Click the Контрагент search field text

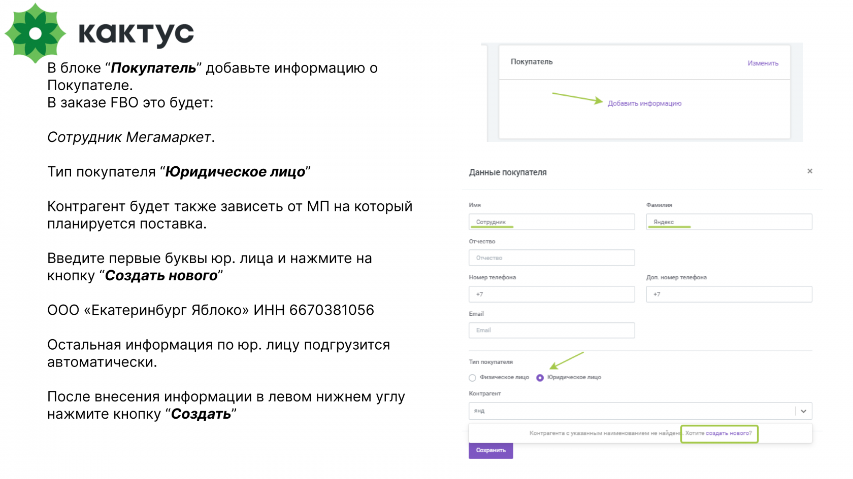coord(479,411)
